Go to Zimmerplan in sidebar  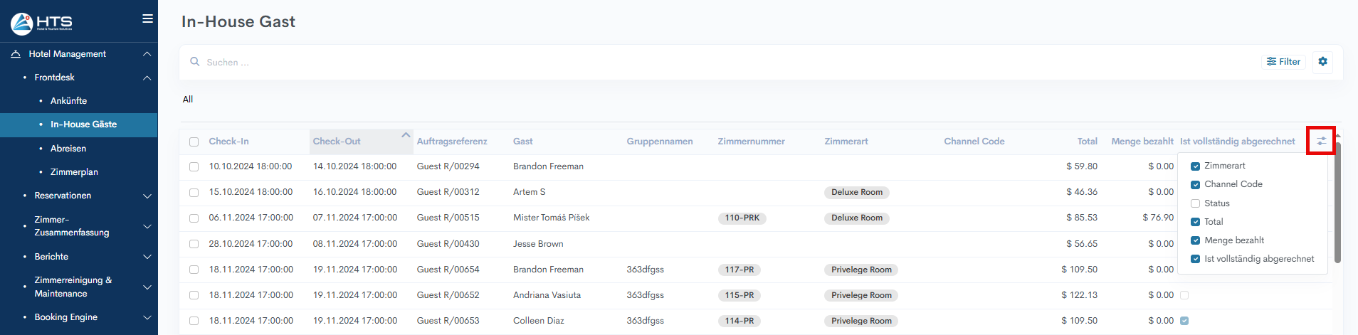pos(74,172)
